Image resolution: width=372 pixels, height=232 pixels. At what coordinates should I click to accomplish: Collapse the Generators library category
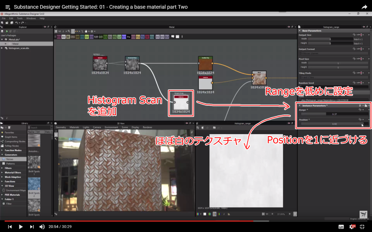(x=2, y=155)
